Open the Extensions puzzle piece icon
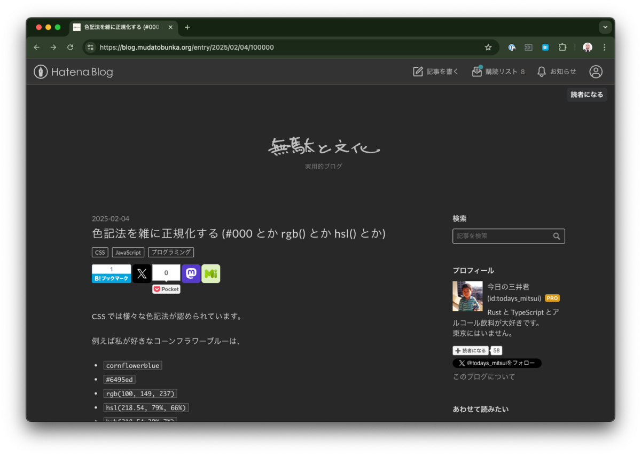 coord(562,48)
